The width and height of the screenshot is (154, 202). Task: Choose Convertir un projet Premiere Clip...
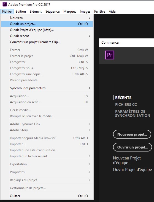pos(47,42)
